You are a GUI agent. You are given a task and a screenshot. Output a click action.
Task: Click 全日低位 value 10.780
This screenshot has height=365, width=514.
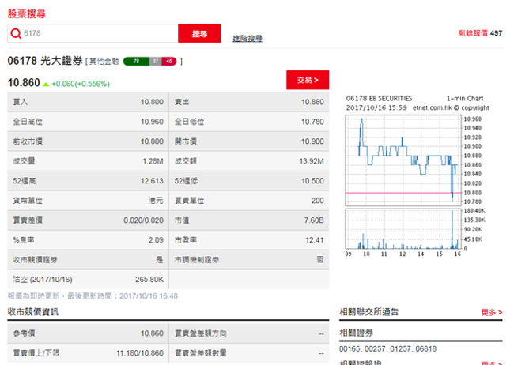312,122
